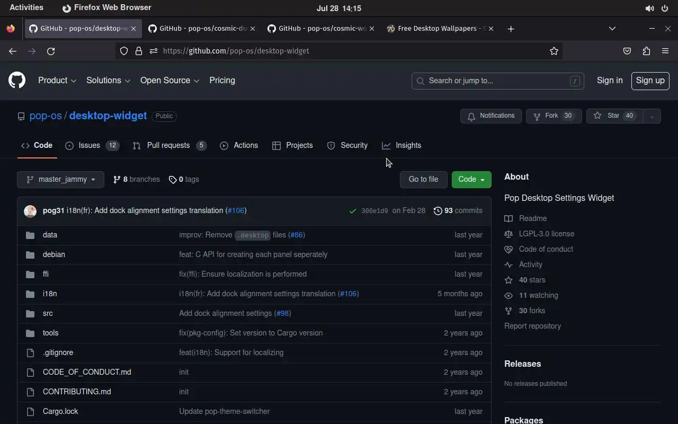The height and width of the screenshot is (424, 678).
Task: Open the 93 commits history link
Action: [x=458, y=211]
